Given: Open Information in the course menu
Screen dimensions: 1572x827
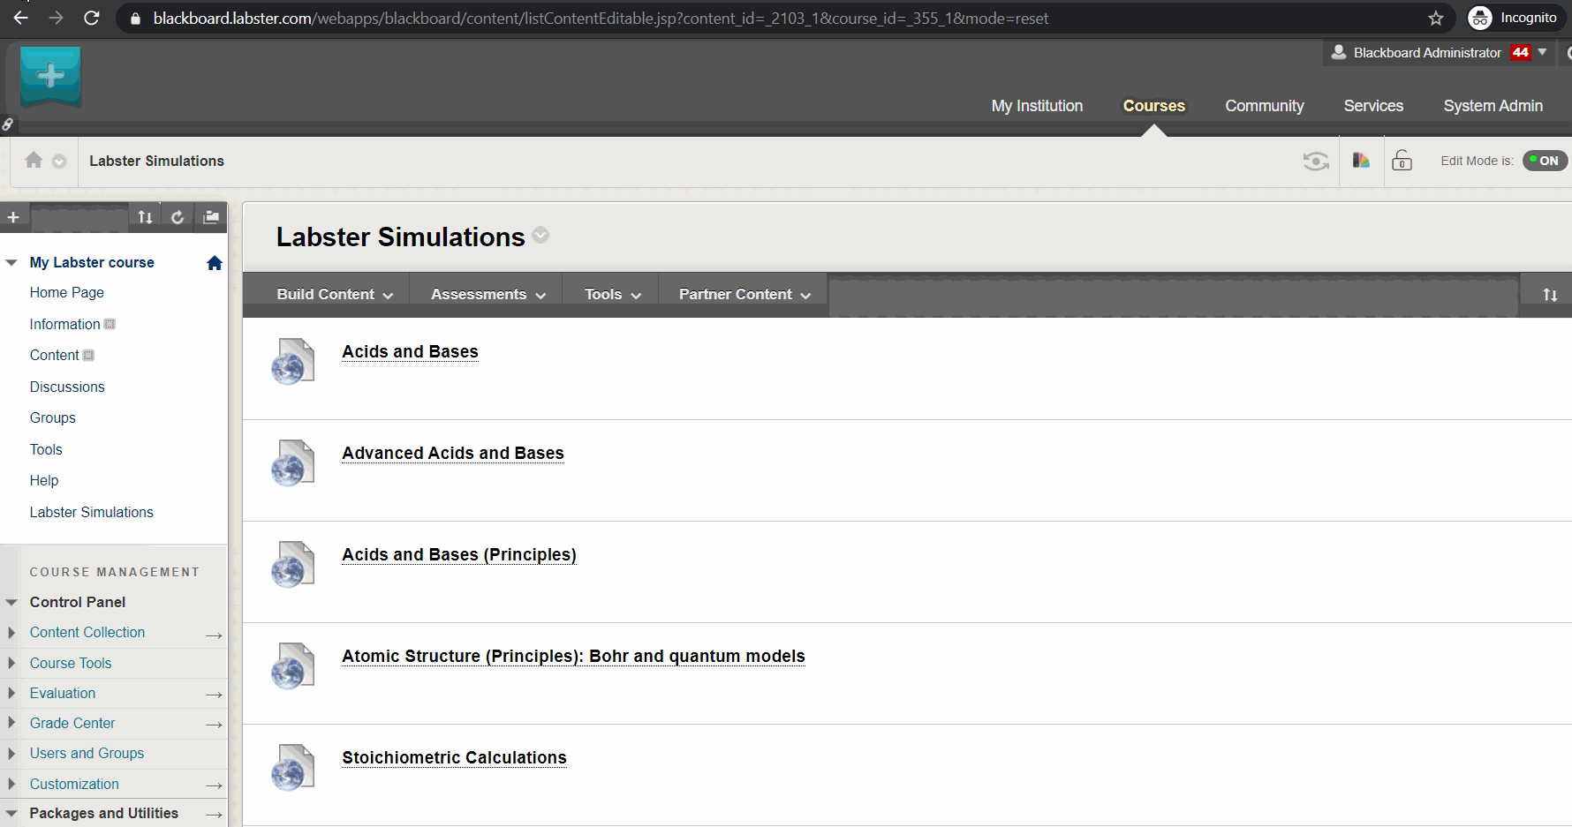Looking at the screenshot, I should [x=64, y=324].
